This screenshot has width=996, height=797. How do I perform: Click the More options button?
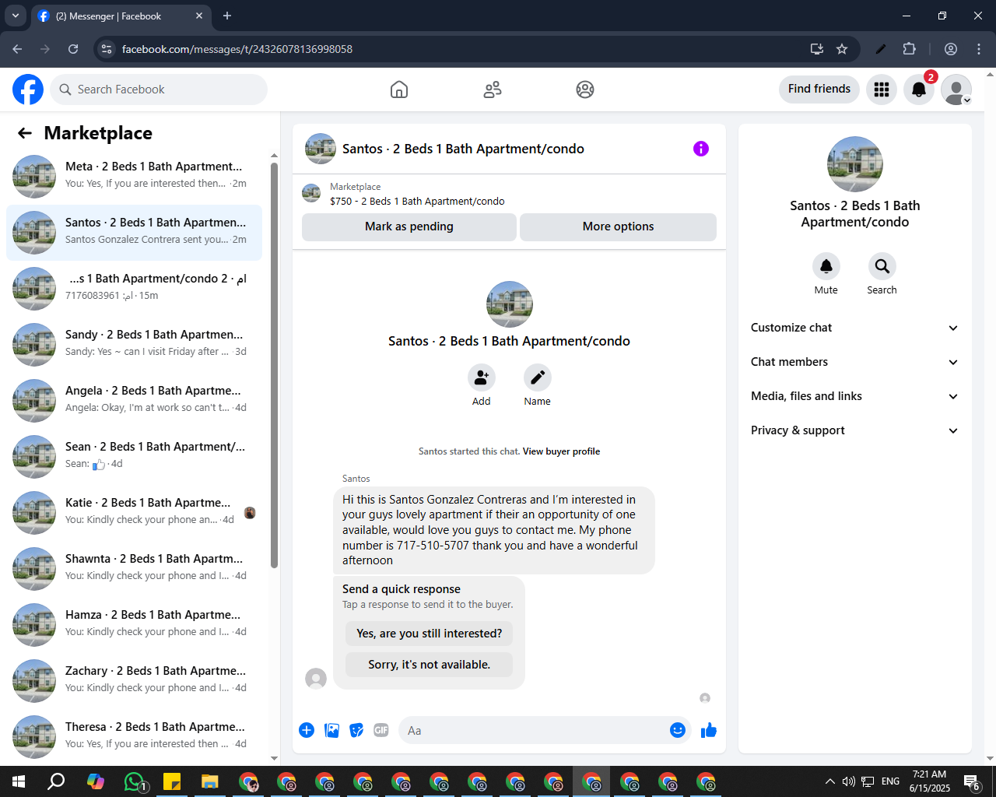point(618,226)
